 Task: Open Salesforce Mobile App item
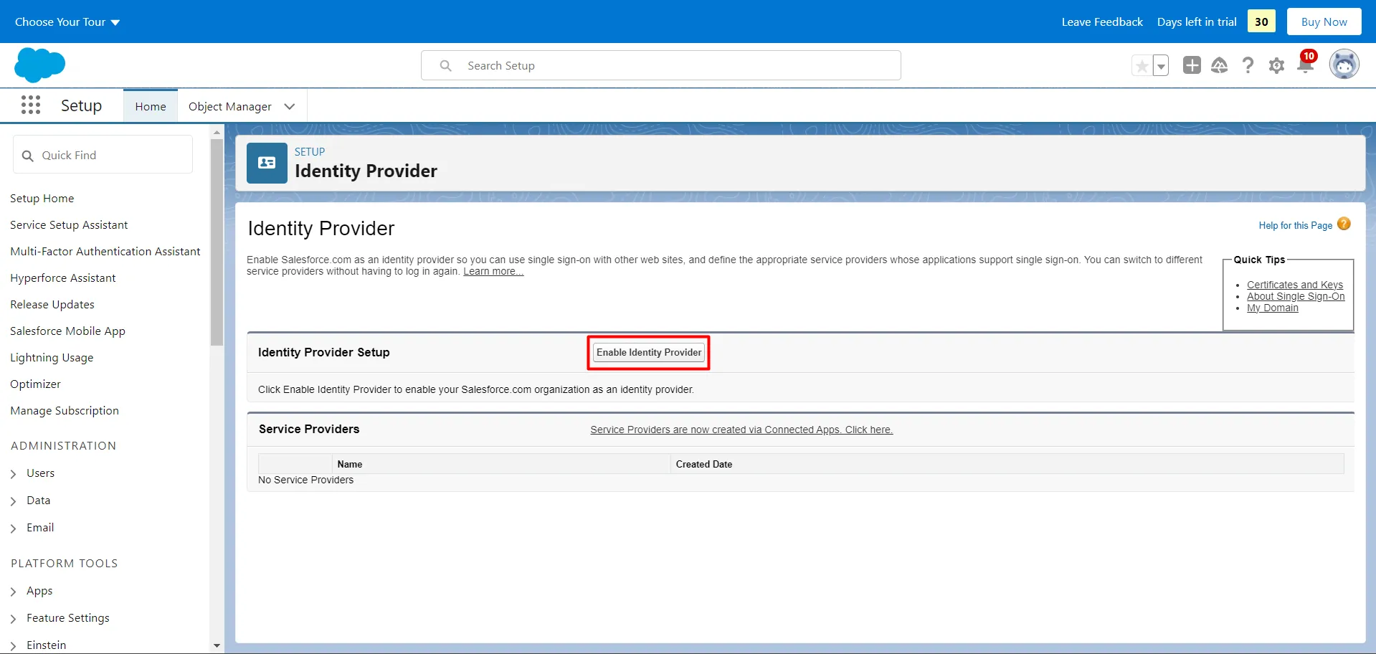(67, 331)
